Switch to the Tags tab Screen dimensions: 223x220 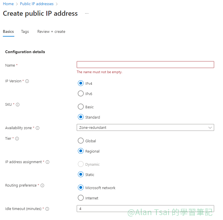(x=25, y=32)
